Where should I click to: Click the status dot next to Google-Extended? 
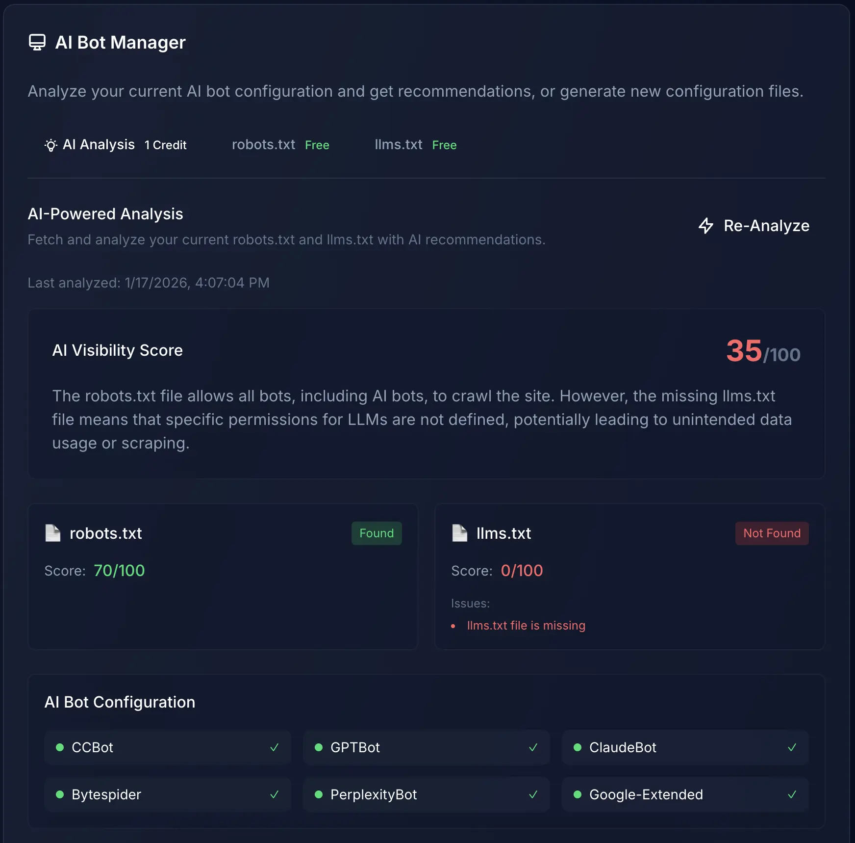[x=578, y=794]
